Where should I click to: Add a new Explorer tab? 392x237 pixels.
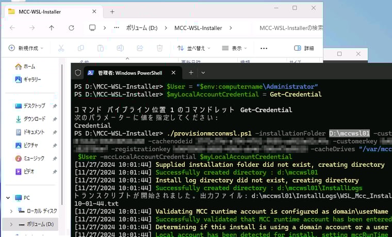coord(112,12)
